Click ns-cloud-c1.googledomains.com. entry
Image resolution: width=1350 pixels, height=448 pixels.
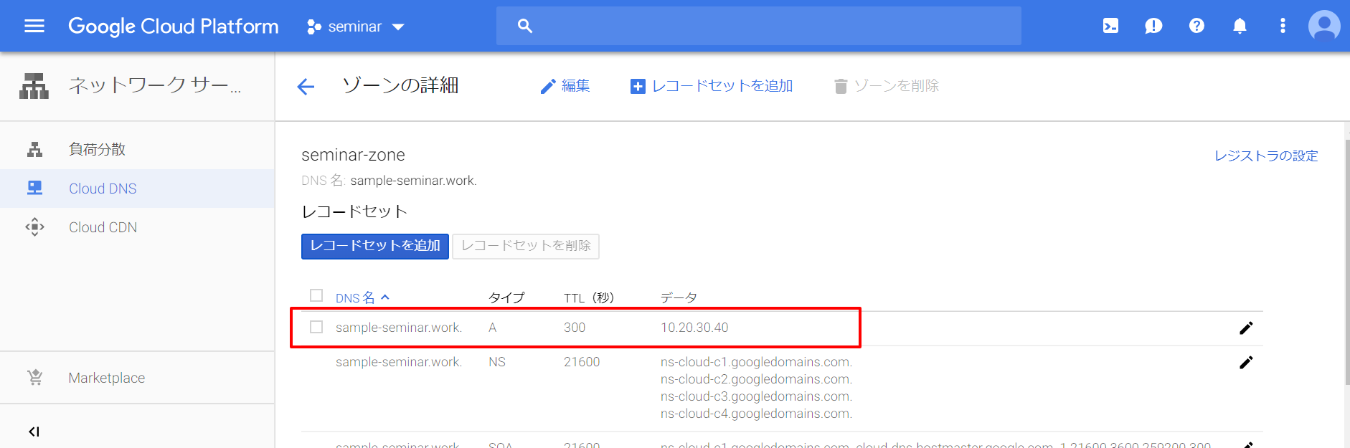pos(756,362)
